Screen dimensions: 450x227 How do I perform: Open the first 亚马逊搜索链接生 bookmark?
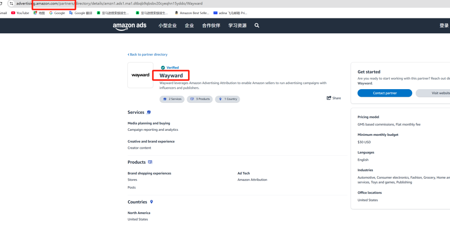pos(113,13)
